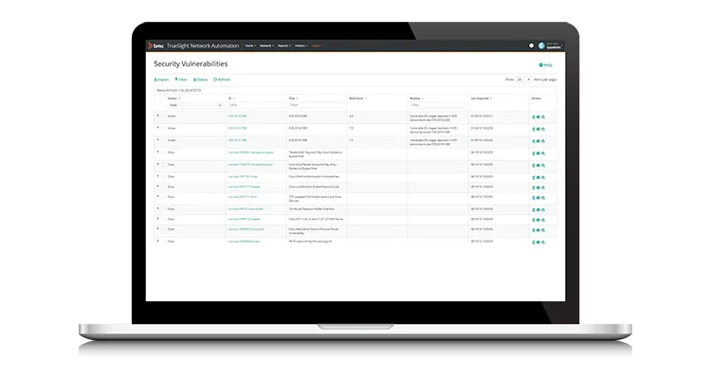Click trash icon in TCP Loopback DoS row

point(533,198)
